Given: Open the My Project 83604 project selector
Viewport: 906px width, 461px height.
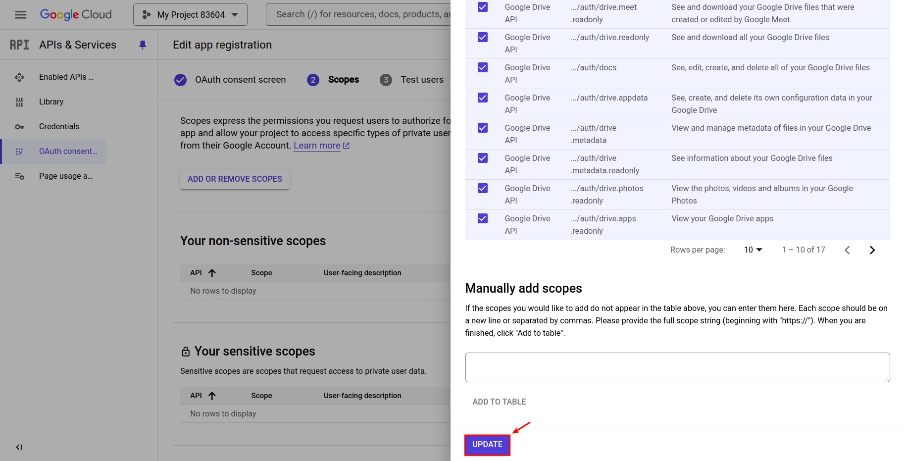Looking at the screenshot, I should (190, 14).
